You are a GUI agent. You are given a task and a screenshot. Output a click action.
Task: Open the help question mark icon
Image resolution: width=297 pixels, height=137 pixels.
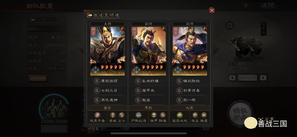click(x=246, y=6)
